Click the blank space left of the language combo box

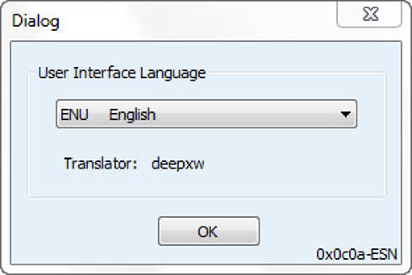(x=42, y=114)
